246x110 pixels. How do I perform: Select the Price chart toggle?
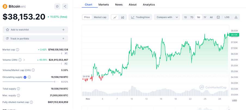tap(87, 17)
